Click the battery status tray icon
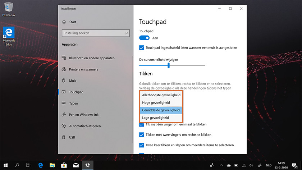Screen dimensions: 302x170 [x=236, y=165]
